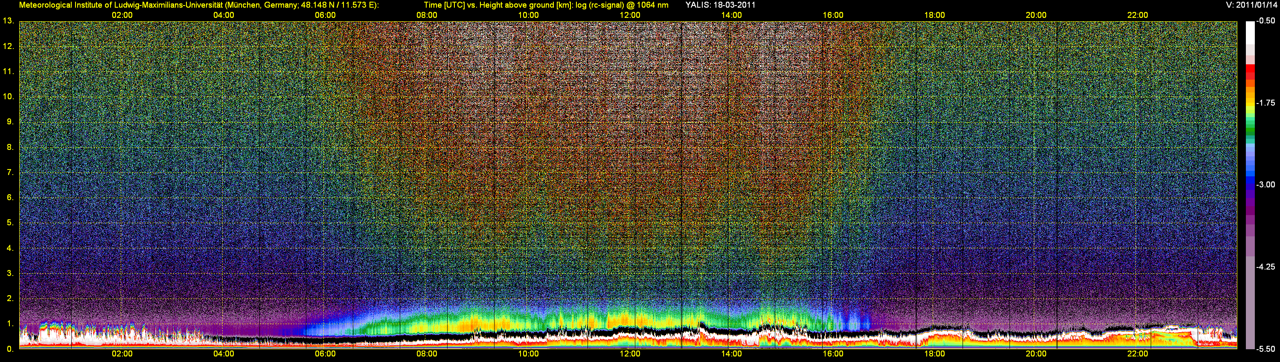
Task: Click the 5. km height axis label
Action: coord(10,223)
